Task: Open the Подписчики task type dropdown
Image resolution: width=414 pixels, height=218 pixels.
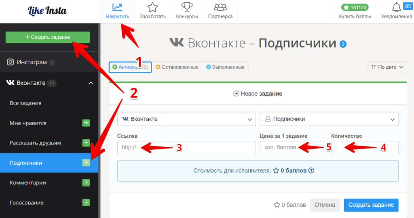Action: tap(329, 119)
